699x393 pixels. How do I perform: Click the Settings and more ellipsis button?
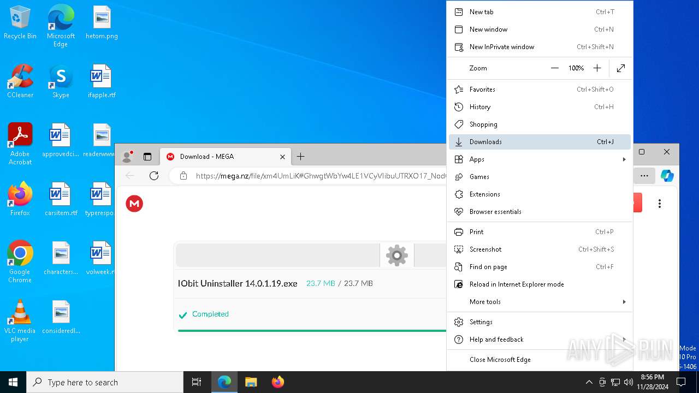point(644,175)
